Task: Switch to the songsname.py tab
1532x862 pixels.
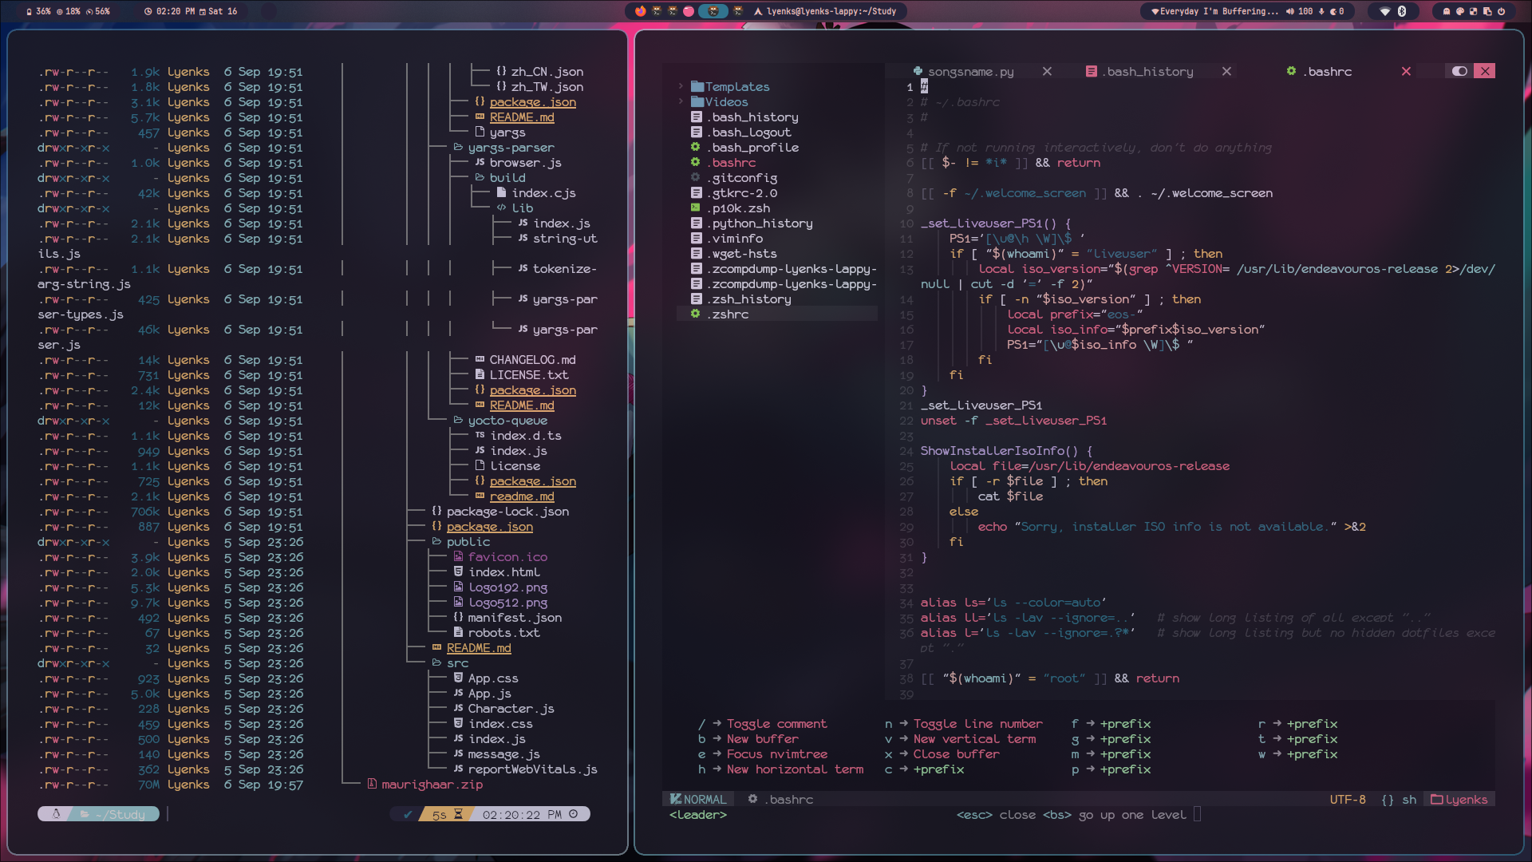Action: point(970,71)
